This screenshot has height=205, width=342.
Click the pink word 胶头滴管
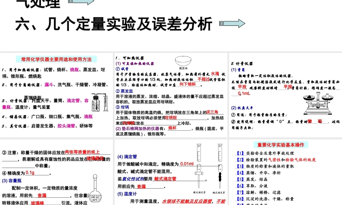[66, 126]
